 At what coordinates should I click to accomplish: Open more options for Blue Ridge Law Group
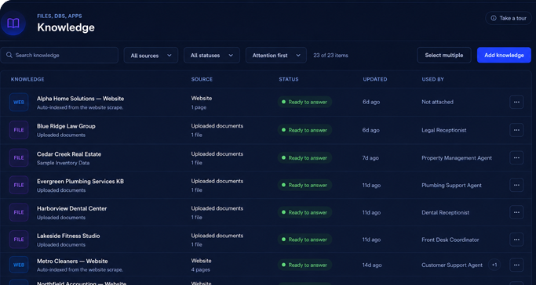pos(516,130)
